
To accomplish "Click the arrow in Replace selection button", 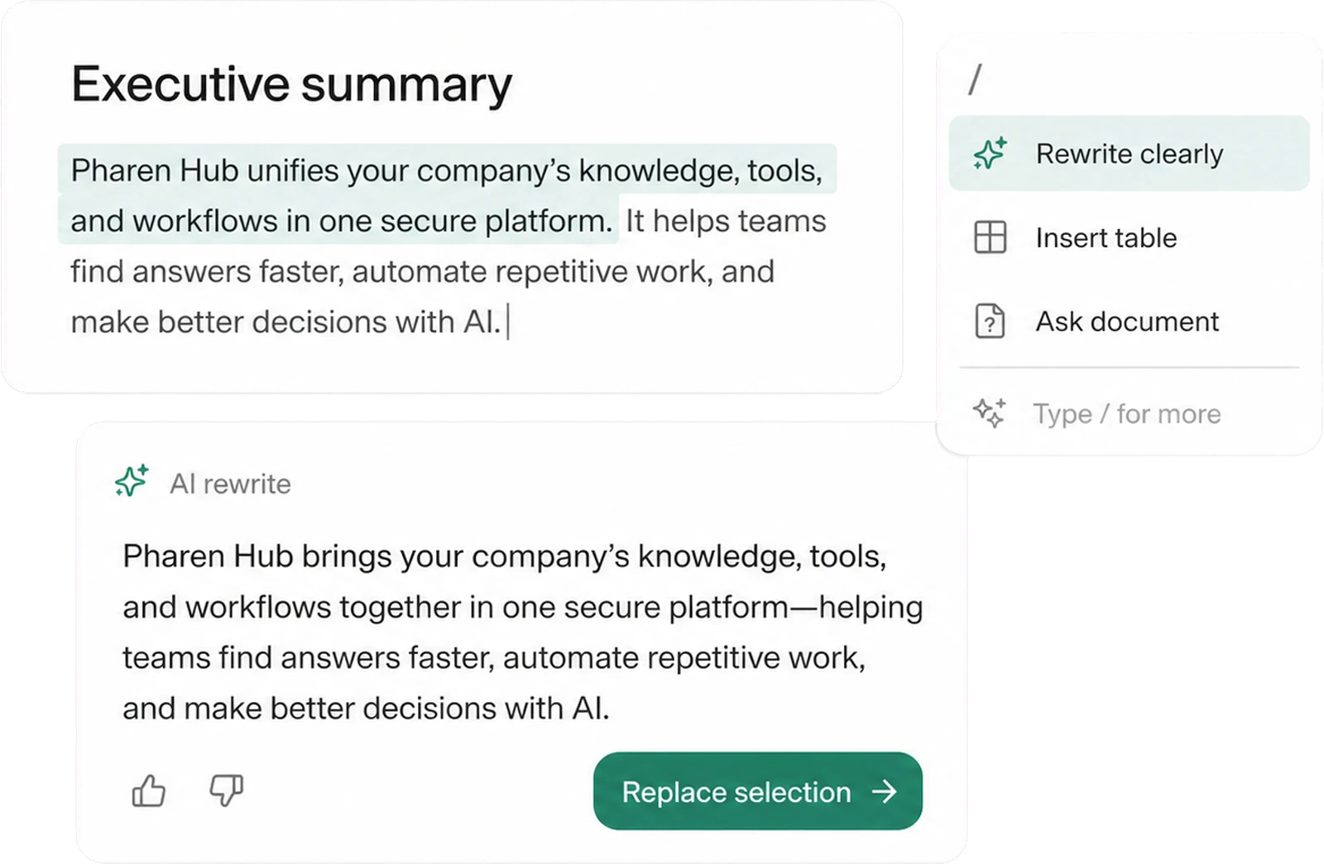I will (885, 791).
